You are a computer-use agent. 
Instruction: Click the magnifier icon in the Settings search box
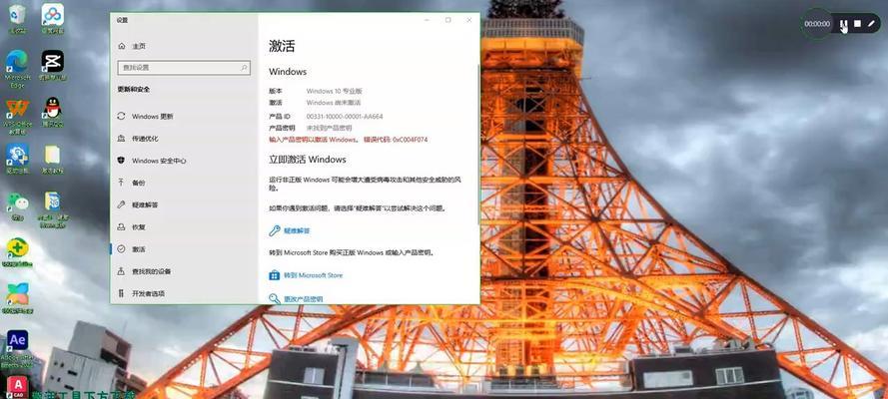click(x=244, y=67)
